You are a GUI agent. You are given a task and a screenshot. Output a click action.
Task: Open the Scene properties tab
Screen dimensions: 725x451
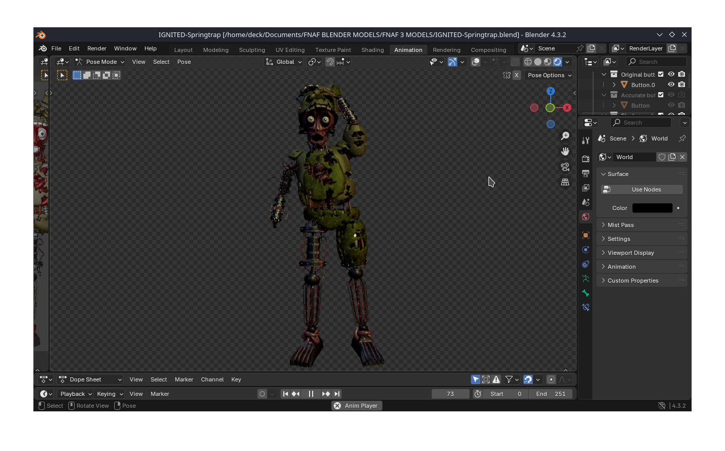[586, 202]
